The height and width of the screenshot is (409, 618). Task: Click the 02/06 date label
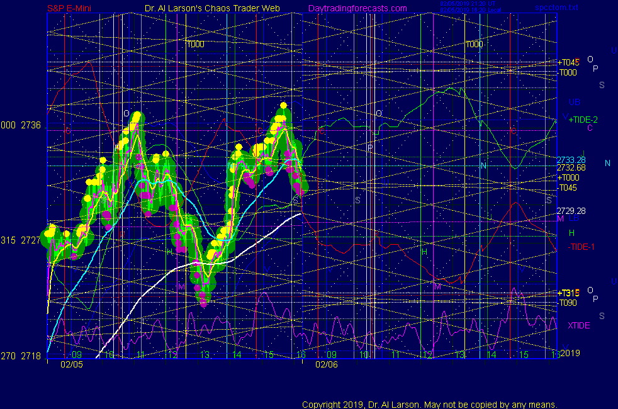tap(327, 364)
